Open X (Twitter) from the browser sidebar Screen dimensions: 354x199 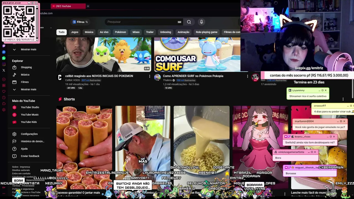[4, 70]
